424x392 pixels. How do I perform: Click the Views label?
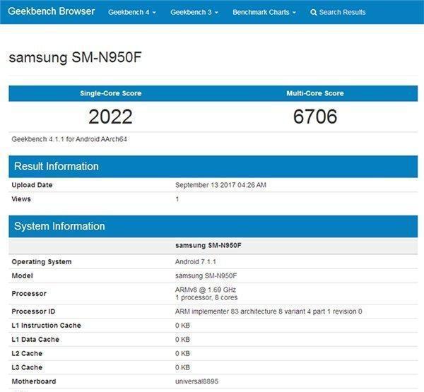21,199
